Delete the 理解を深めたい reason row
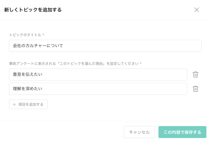The image size is (209, 141). (195, 89)
